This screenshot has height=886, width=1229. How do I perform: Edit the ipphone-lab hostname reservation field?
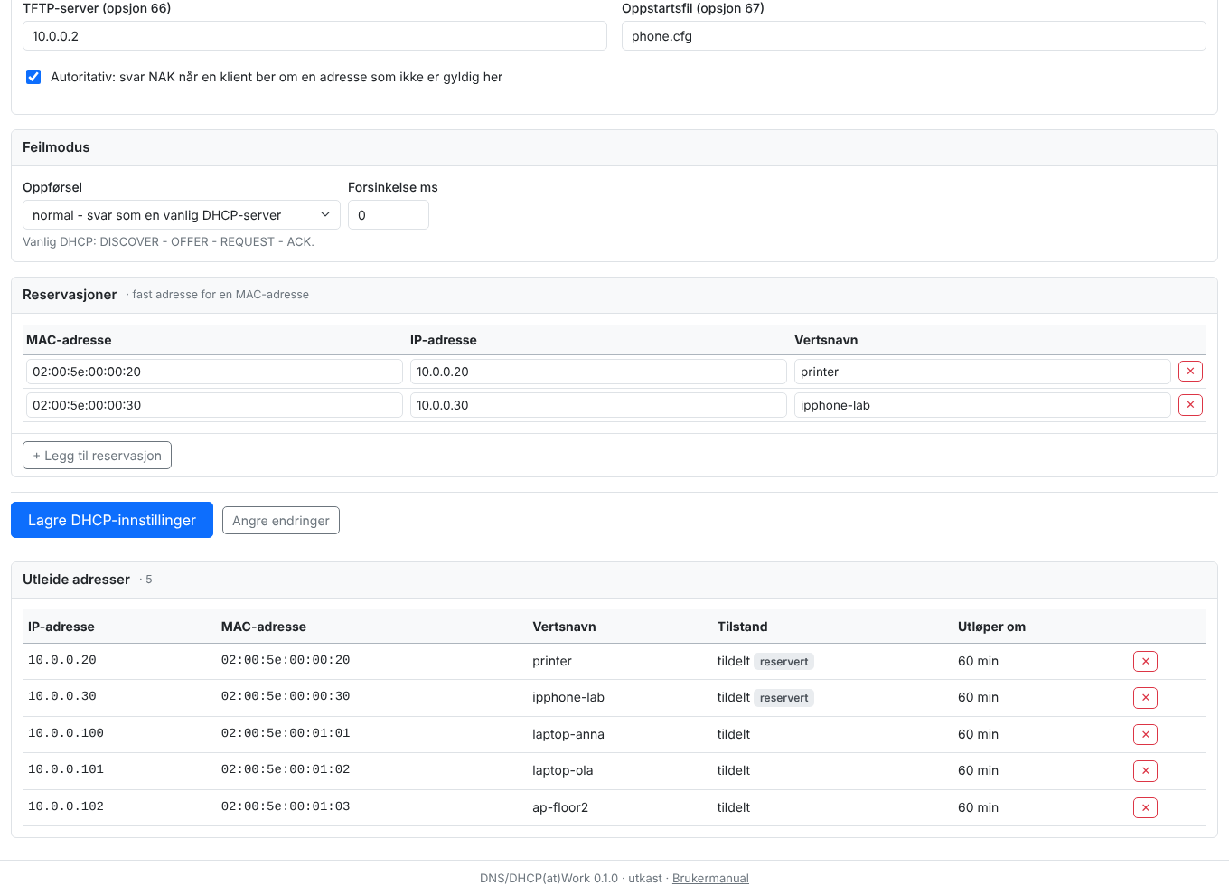[x=982, y=405]
